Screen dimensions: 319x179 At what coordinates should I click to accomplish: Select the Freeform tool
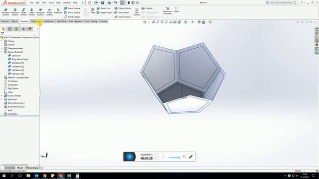pos(58,11)
